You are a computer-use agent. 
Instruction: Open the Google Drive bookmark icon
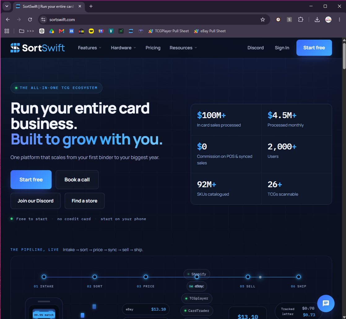[52, 31]
